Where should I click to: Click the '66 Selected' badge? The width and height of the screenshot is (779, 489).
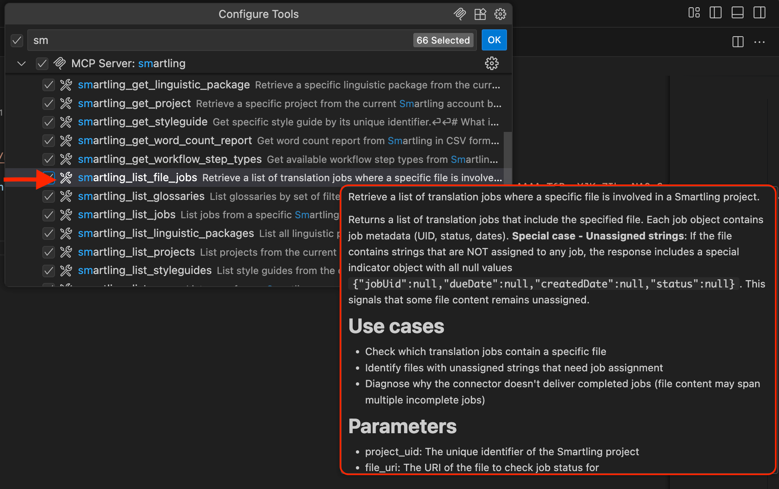(443, 40)
